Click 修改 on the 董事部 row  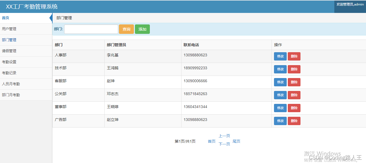pos(280,108)
